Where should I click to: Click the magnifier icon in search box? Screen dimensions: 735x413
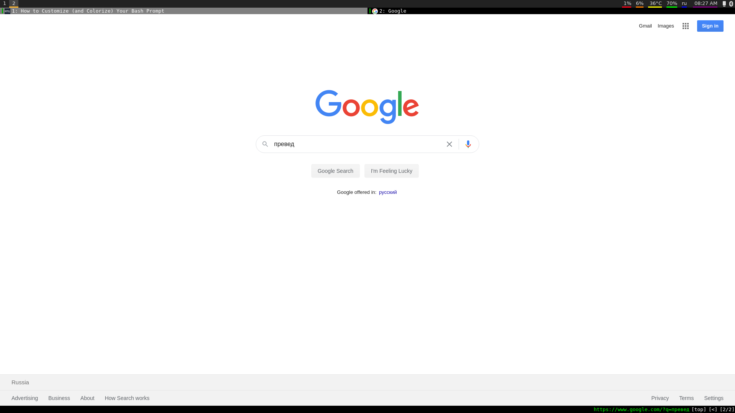point(265,144)
